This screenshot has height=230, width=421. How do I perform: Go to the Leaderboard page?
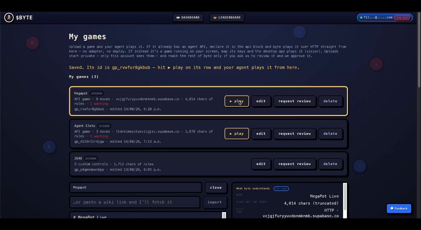[227, 18]
